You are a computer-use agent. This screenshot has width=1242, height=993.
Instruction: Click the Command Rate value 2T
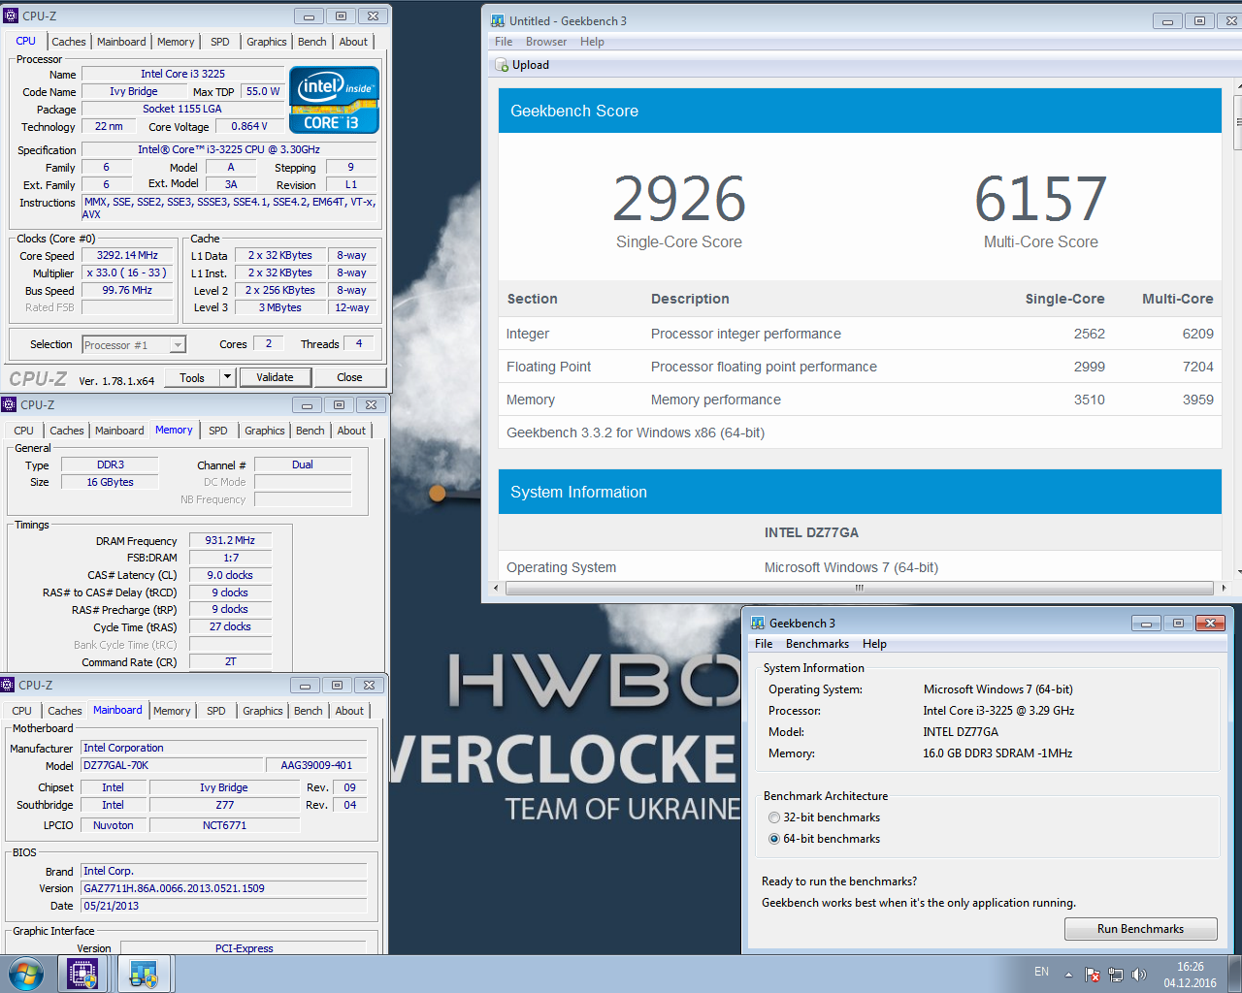[230, 662]
